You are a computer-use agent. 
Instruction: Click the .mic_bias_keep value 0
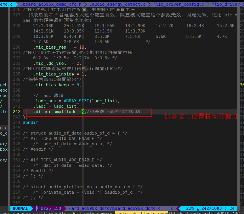point(78,85)
